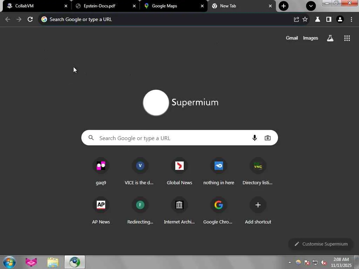359x269 pixels.
Task: Close the Epstein-Docs.pdf tab
Action: [x=134, y=6]
